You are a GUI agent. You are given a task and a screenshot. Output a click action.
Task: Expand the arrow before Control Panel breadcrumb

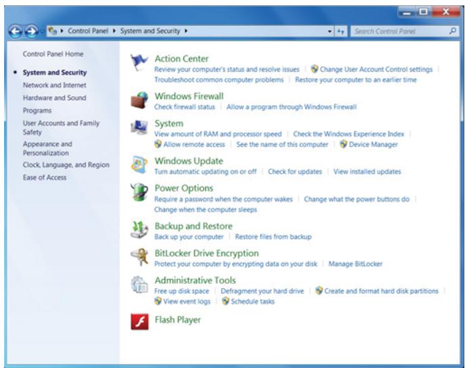point(62,30)
